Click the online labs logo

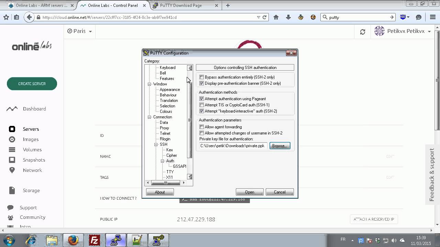coord(31,46)
